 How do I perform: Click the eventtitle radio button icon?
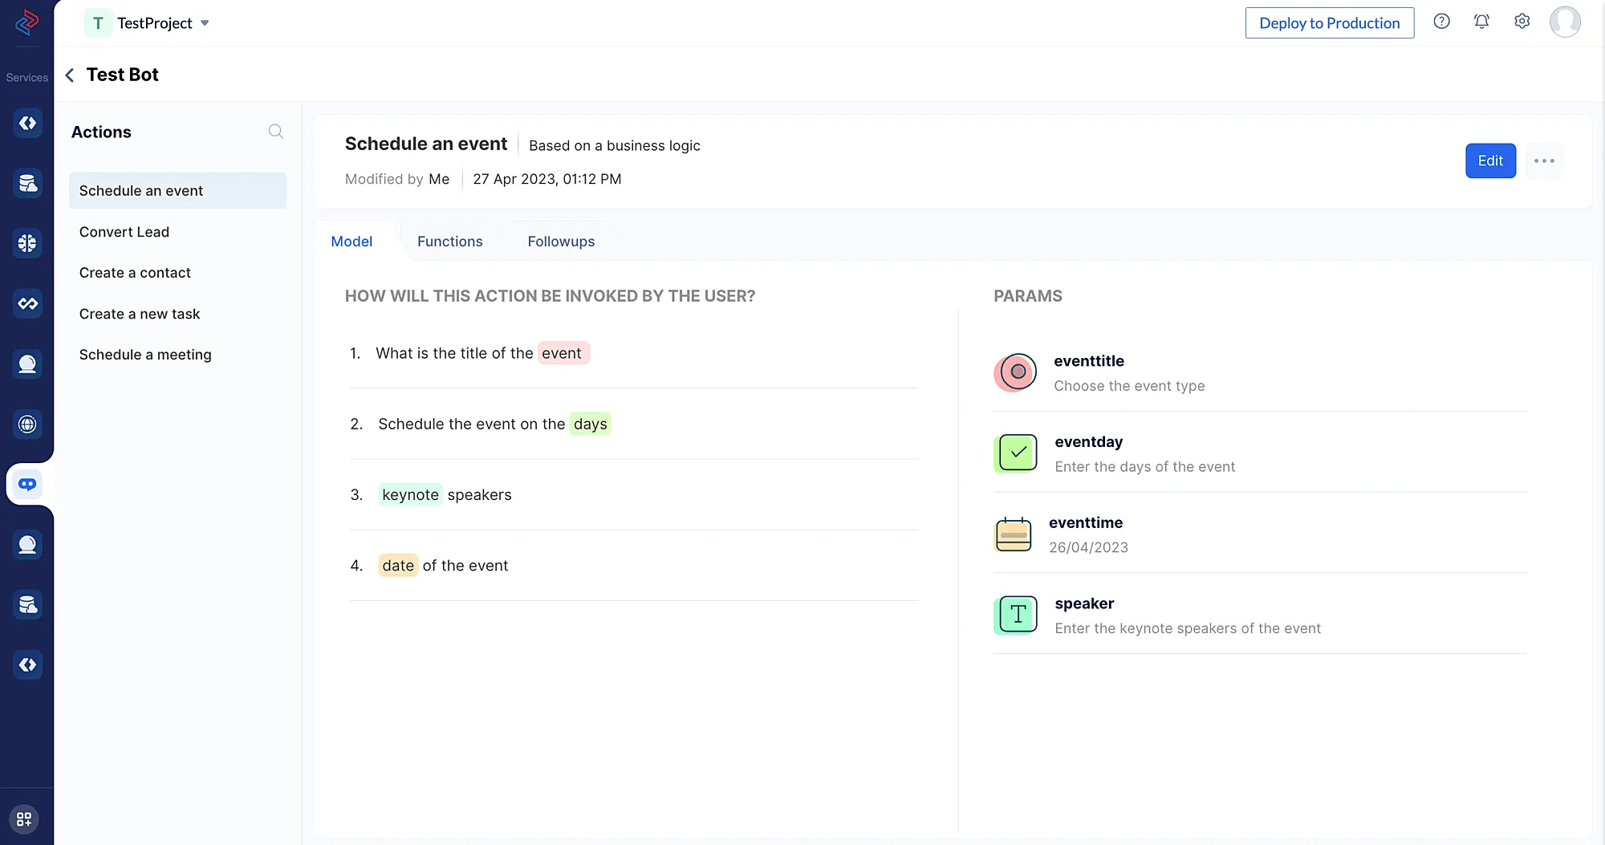[x=1017, y=372]
